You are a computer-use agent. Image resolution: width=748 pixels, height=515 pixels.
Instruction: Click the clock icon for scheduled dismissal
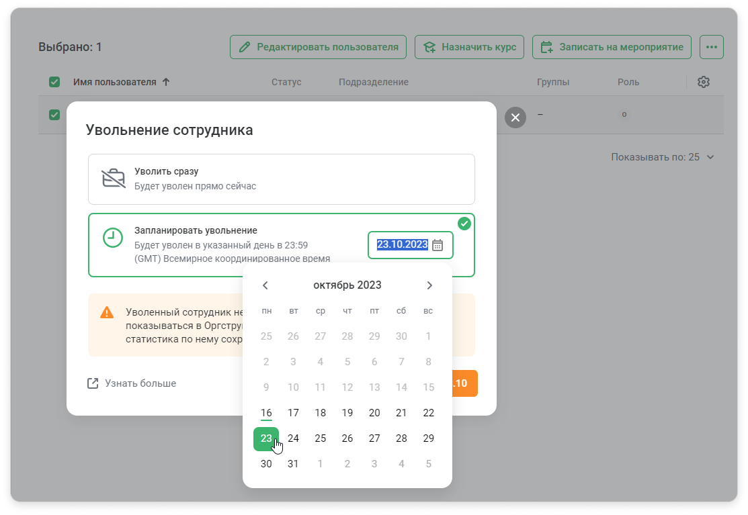click(113, 238)
